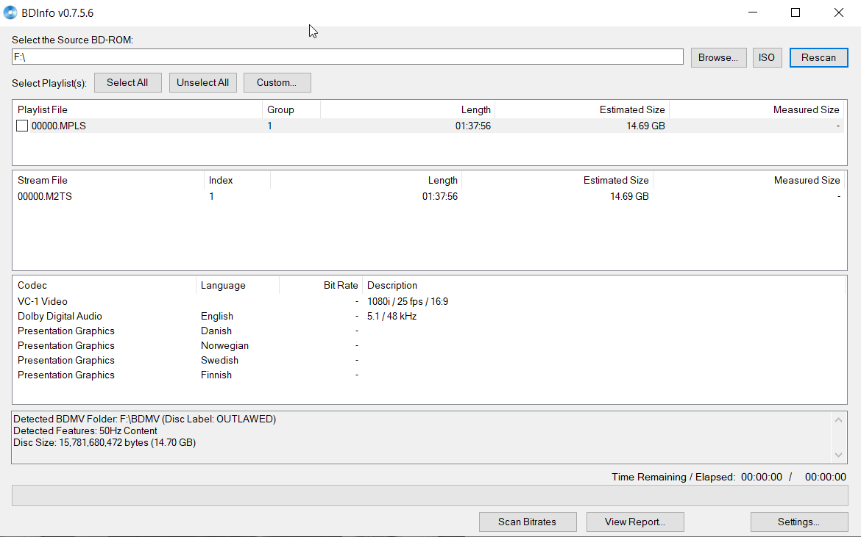This screenshot has width=861, height=537.
Task: Select All playlists
Action: [x=127, y=83]
